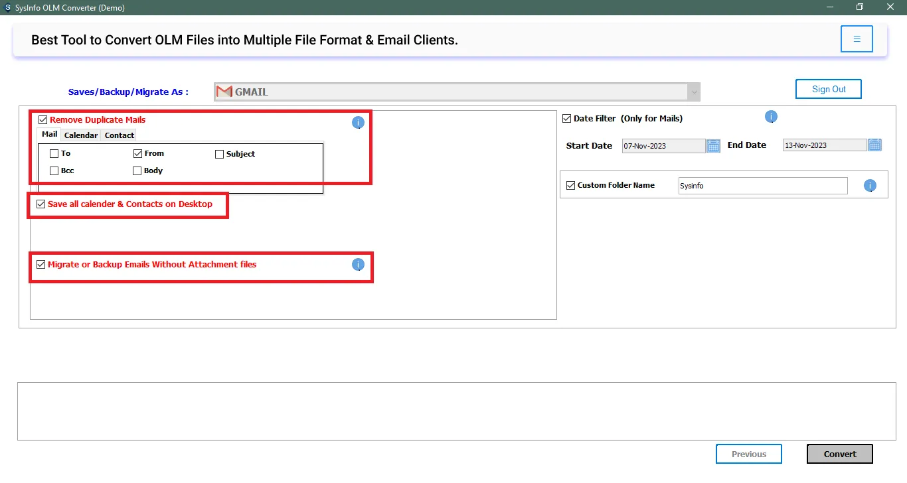This screenshot has height=483, width=907.
Task: Open the Start Date calendar picker
Action: [x=713, y=145]
